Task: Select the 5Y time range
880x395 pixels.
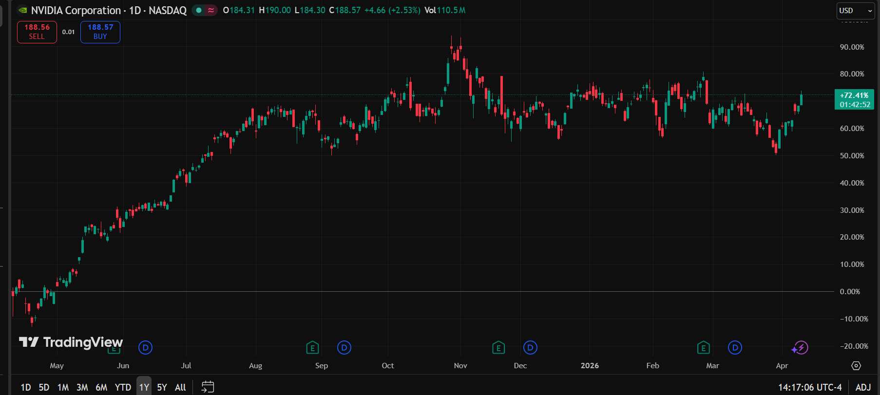Action: tap(162, 387)
